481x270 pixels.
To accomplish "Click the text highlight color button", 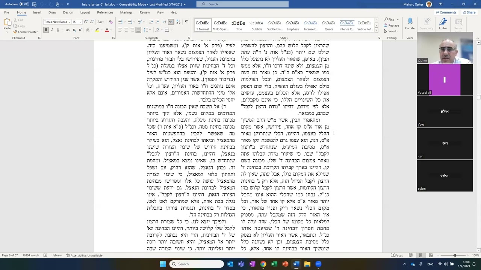I will [97, 30].
